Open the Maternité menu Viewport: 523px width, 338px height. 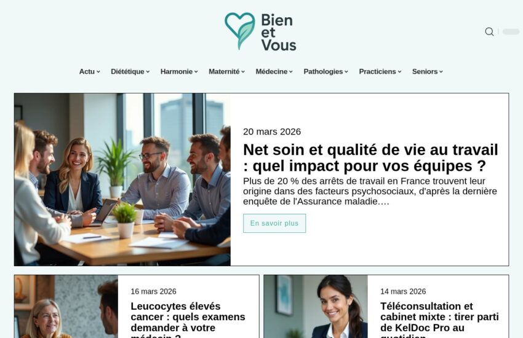[x=227, y=72]
